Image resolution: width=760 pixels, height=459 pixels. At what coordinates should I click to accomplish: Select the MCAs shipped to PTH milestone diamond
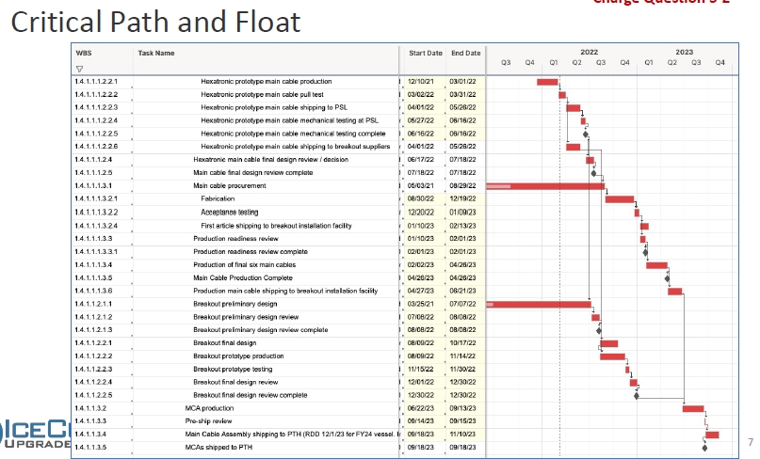tap(703, 448)
